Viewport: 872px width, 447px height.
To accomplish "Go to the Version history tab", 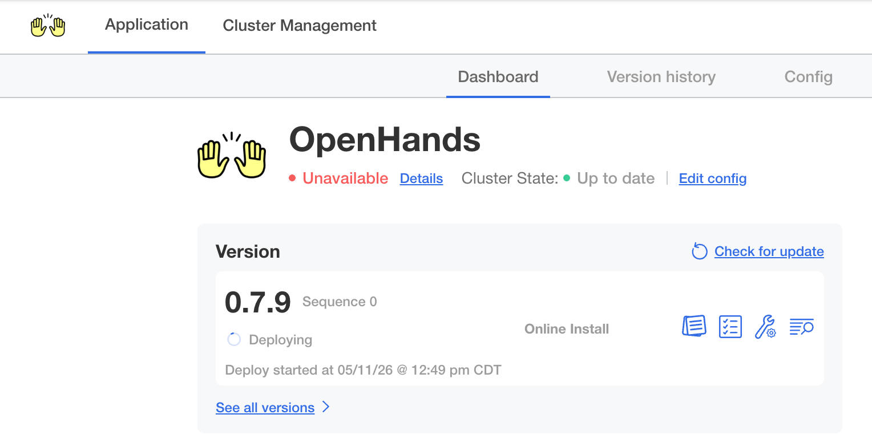I will click(661, 77).
